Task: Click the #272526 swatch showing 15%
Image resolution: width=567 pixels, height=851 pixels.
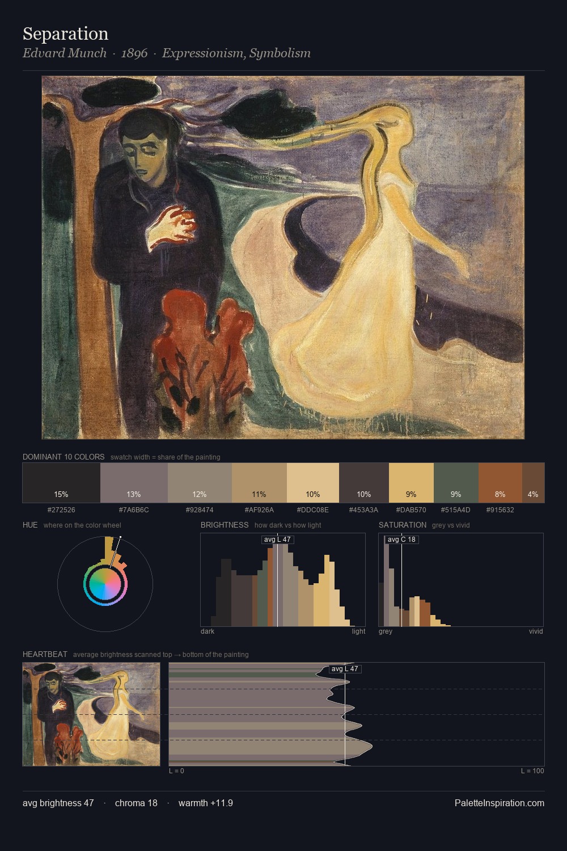Action: [x=61, y=483]
